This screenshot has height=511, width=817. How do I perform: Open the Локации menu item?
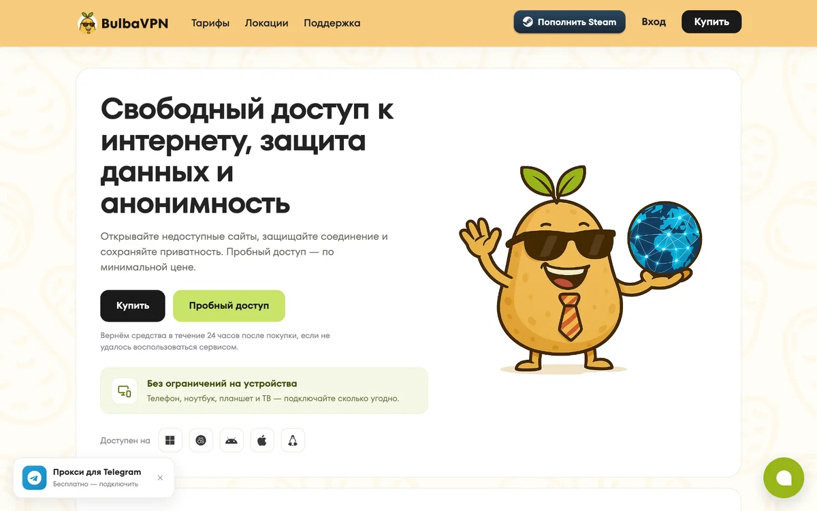[267, 23]
